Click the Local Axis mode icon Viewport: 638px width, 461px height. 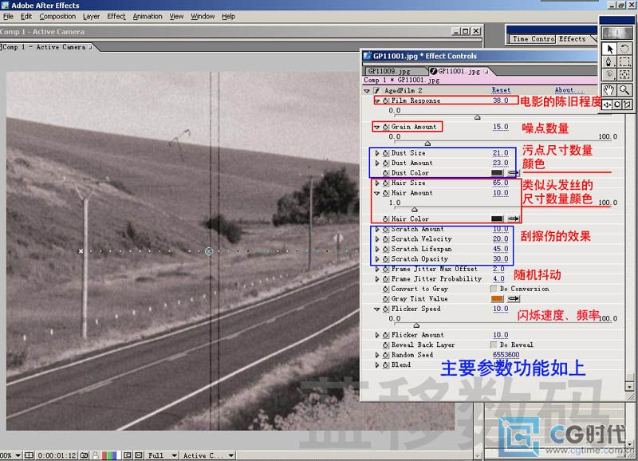click(607, 104)
